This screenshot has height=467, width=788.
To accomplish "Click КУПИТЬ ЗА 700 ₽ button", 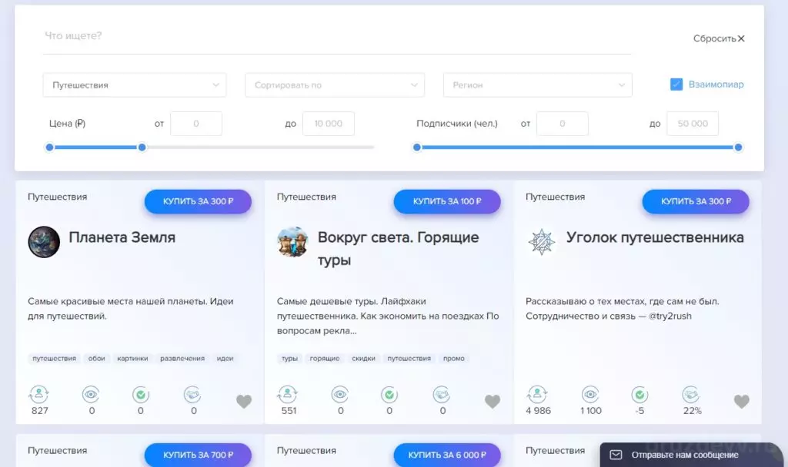I will coord(198,455).
